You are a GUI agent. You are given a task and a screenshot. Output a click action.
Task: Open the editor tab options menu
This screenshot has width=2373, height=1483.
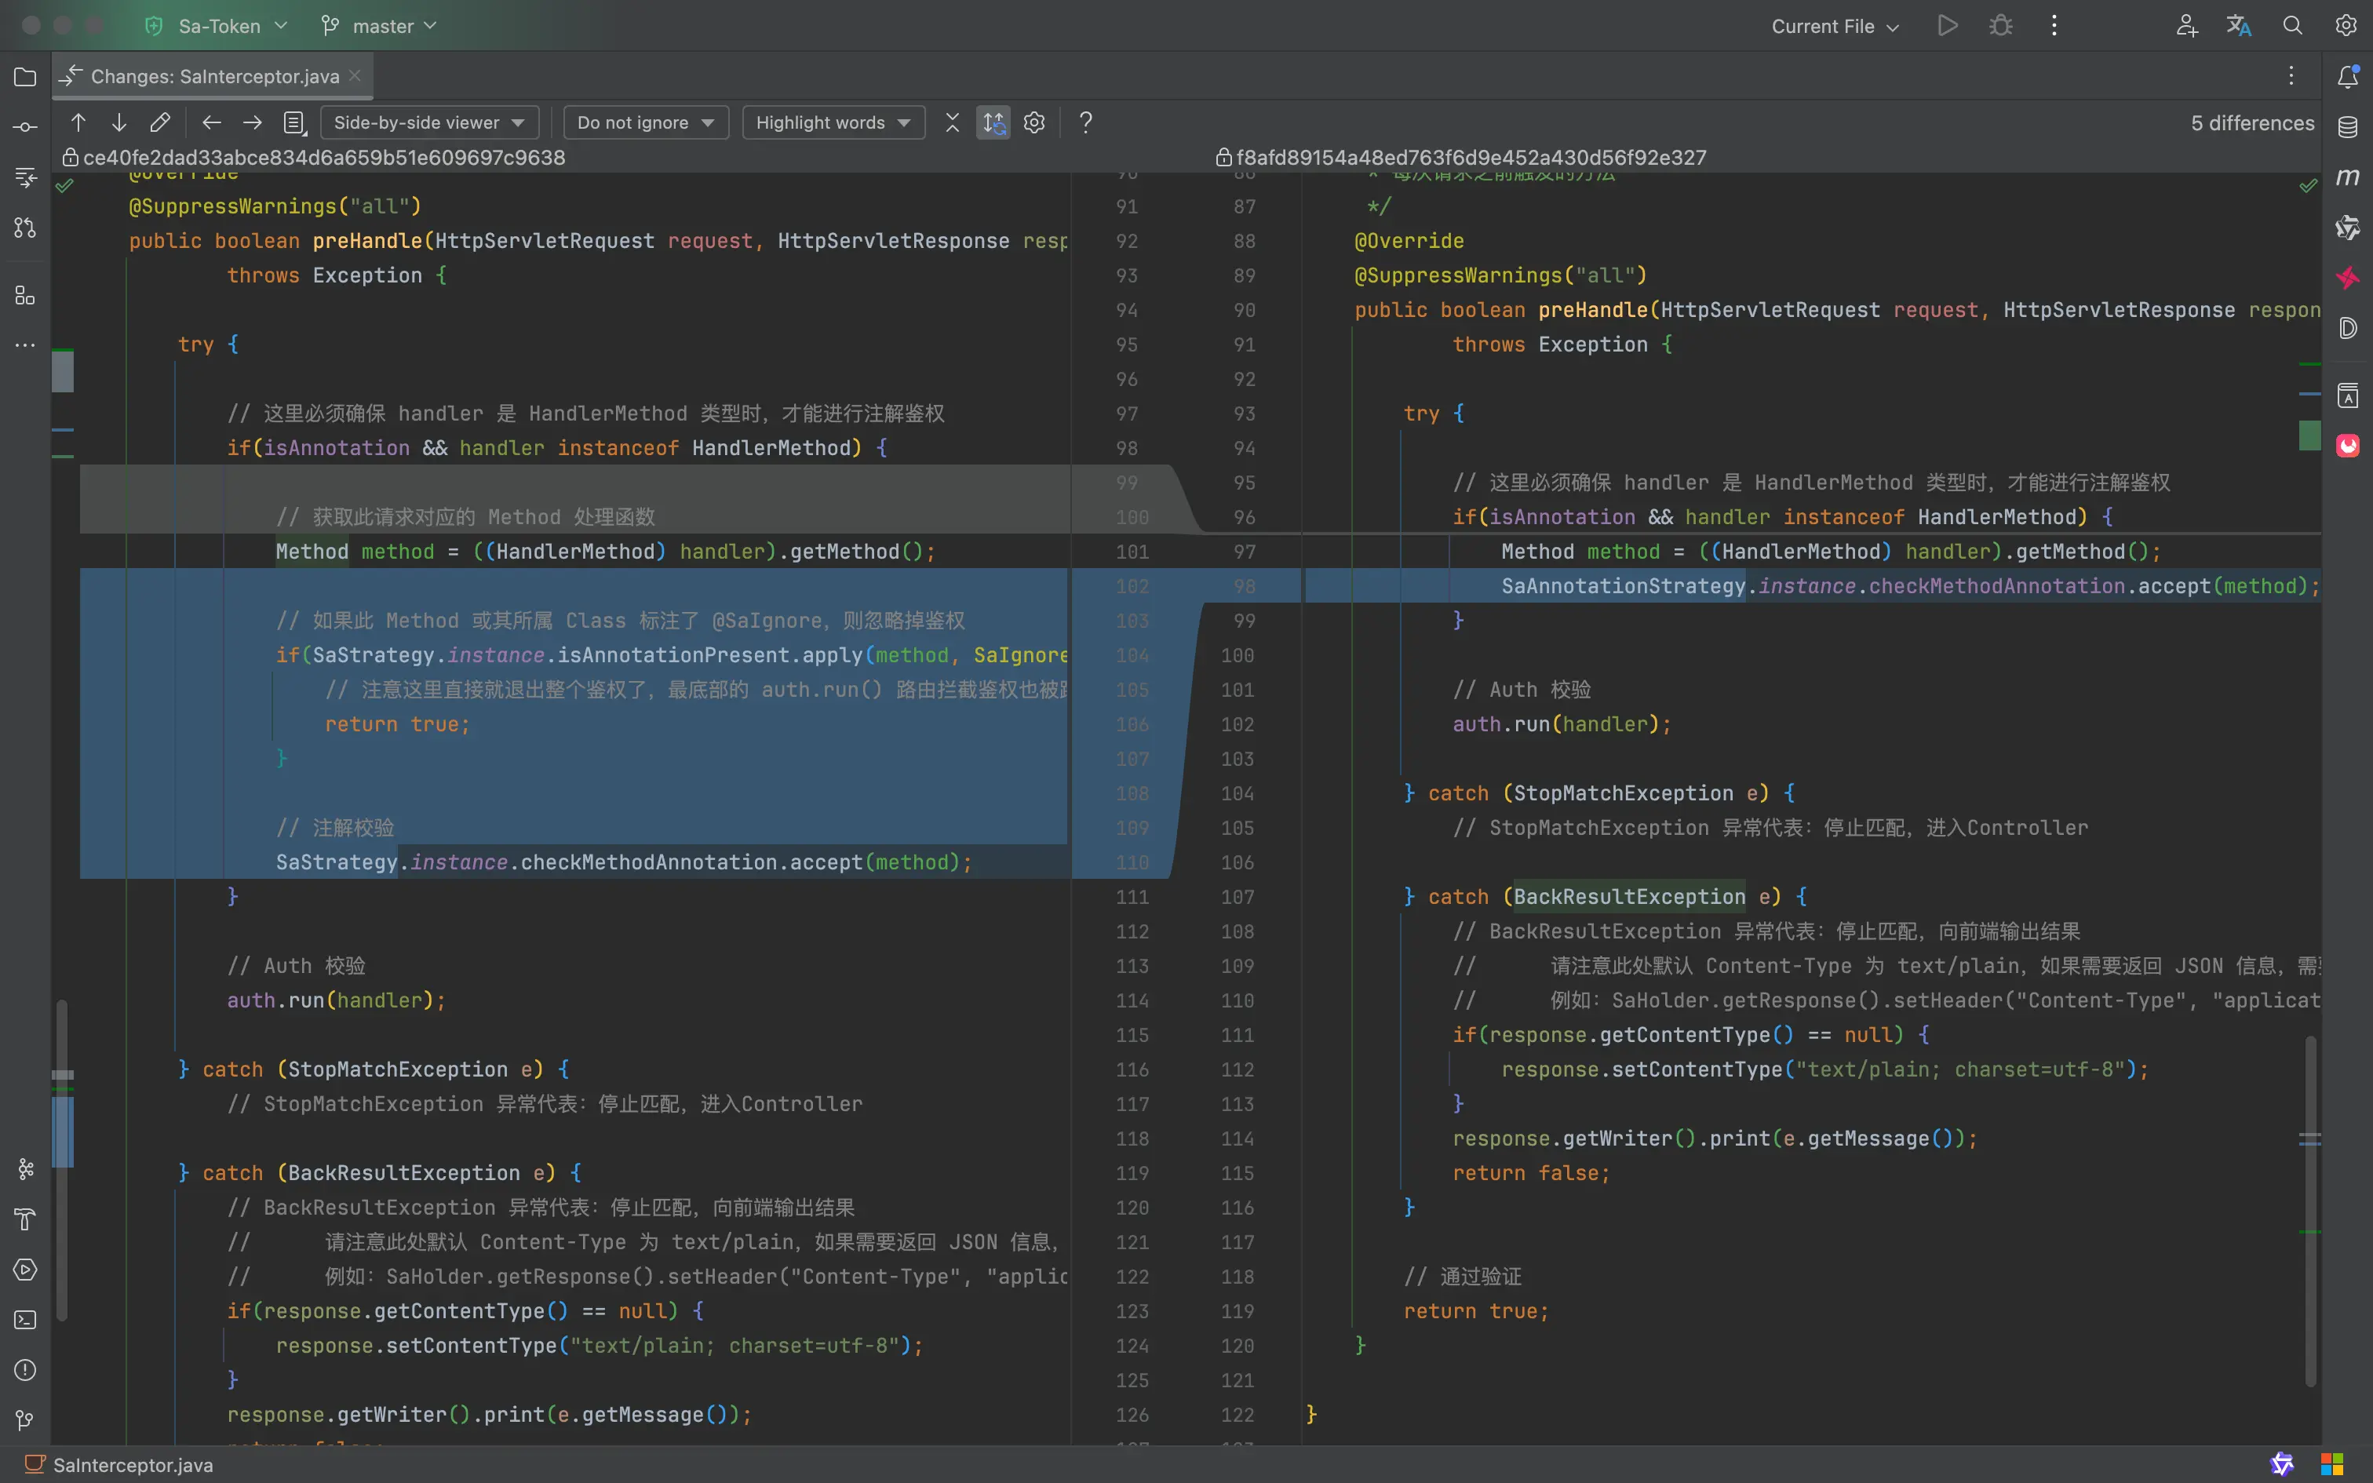pyautogui.click(x=2291, y=75)
